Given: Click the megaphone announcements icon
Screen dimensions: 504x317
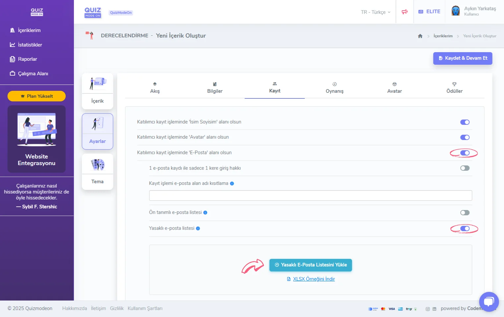Looking at the screenshot, I should [x=404, y=12].
